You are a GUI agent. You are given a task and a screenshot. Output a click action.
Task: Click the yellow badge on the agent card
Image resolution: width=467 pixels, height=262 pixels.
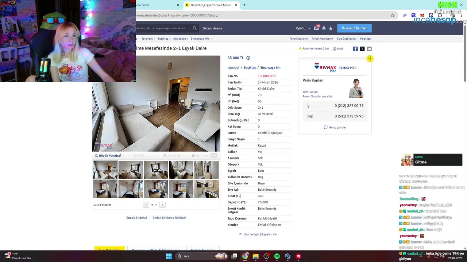(x=370, y=59)
